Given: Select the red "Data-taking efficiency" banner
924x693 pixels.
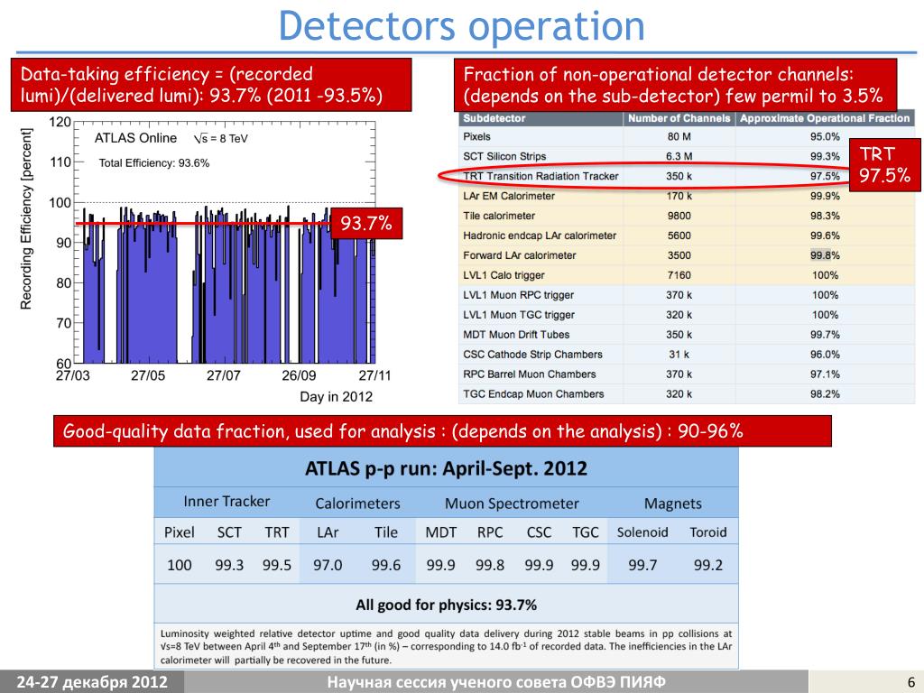Looking at the screenshot, I should (211, 85).
